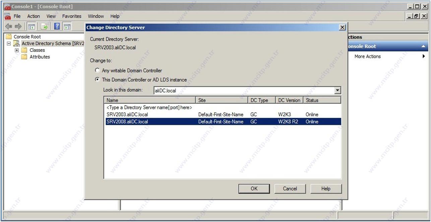Click the Default-First-Site-Name cell of SRV2003

click(221, 115)
